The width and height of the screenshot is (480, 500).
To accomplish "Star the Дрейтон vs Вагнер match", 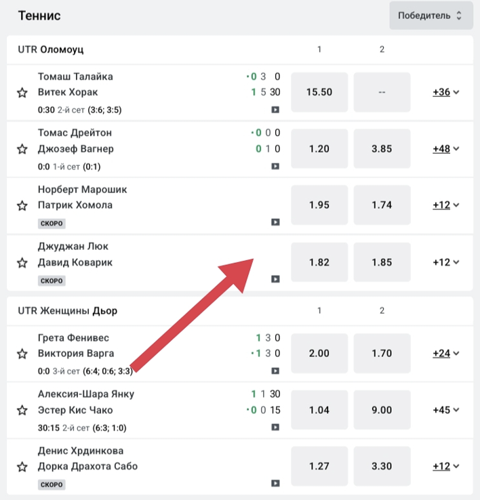I will 22,149.
